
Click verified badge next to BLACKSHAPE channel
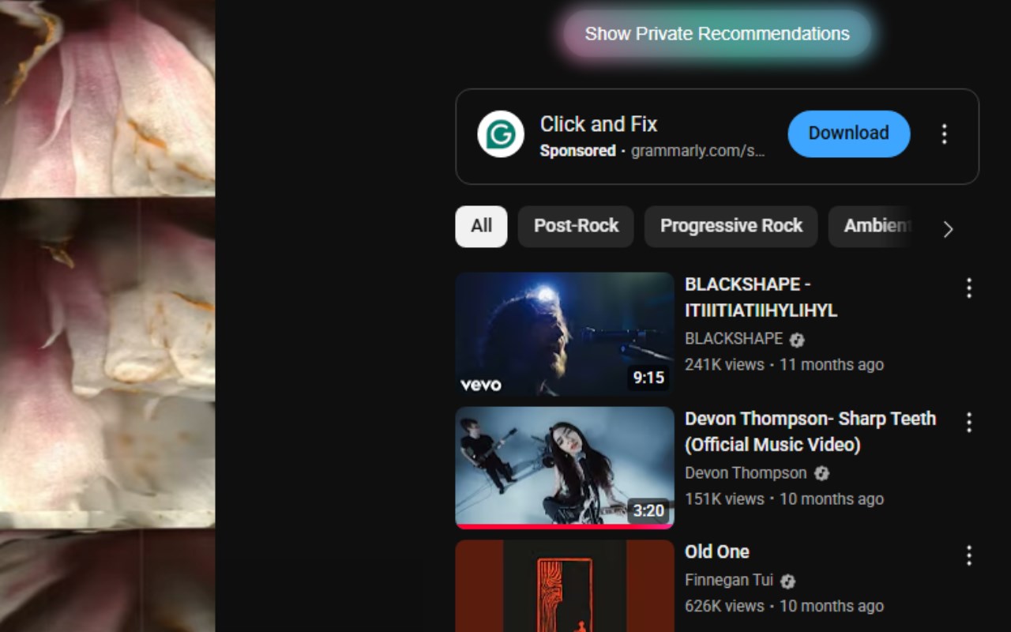(797, 340)
